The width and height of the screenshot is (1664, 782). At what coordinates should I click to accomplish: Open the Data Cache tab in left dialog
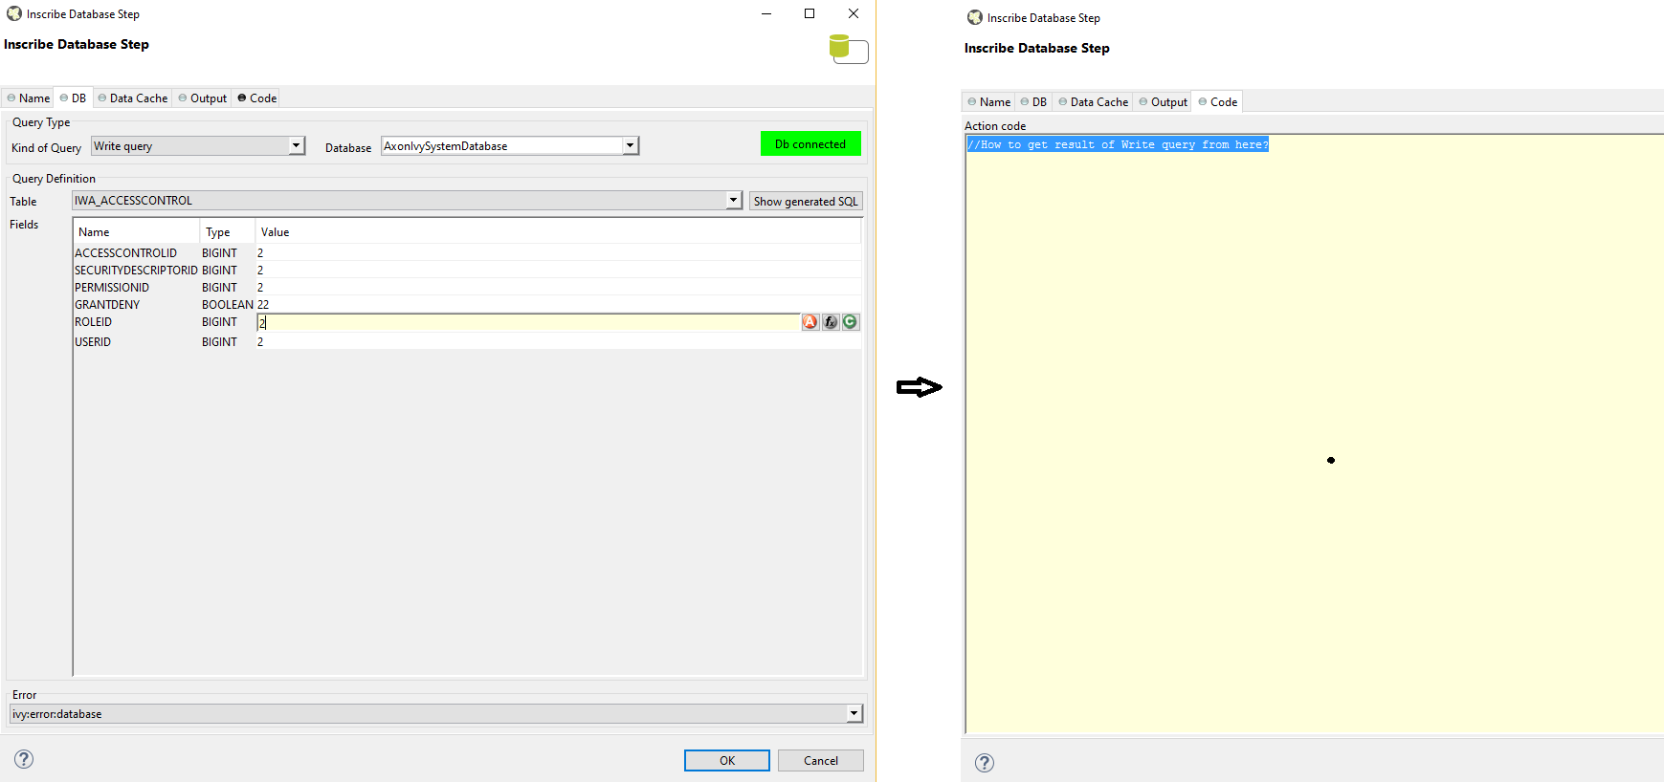click(133, 98)
